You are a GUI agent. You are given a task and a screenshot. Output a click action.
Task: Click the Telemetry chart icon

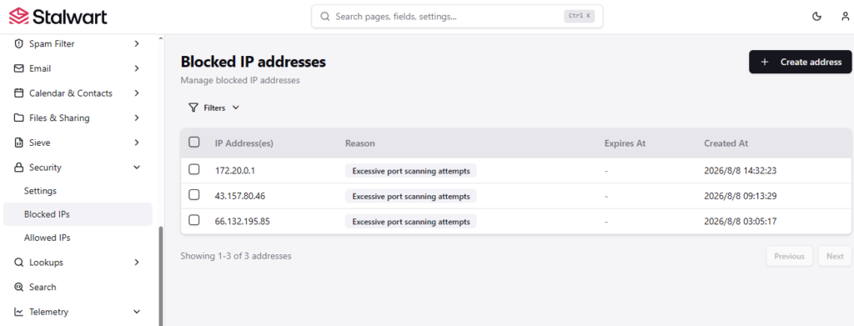click(x=19, y=312)
